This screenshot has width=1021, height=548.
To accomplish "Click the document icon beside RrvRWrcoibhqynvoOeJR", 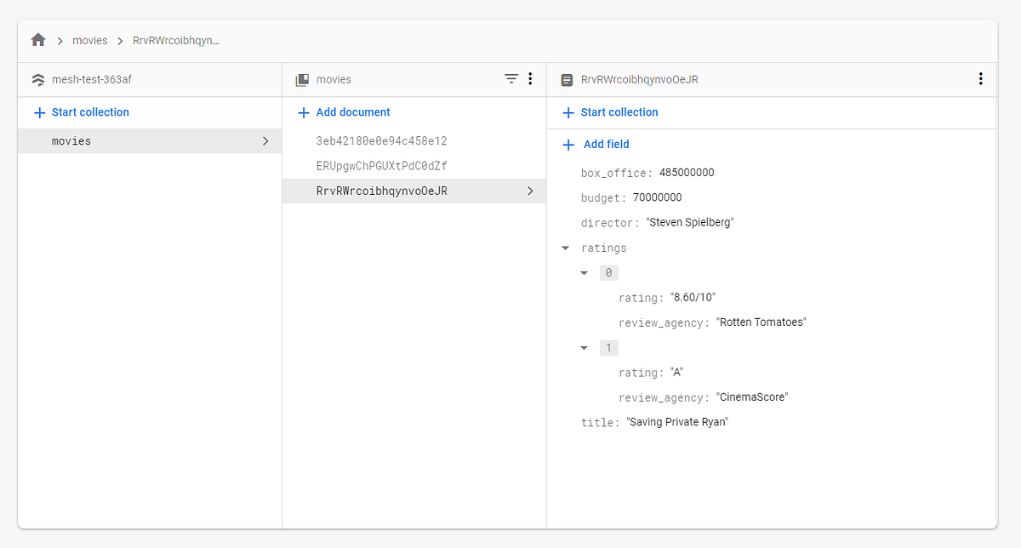I will pos(567,78).
